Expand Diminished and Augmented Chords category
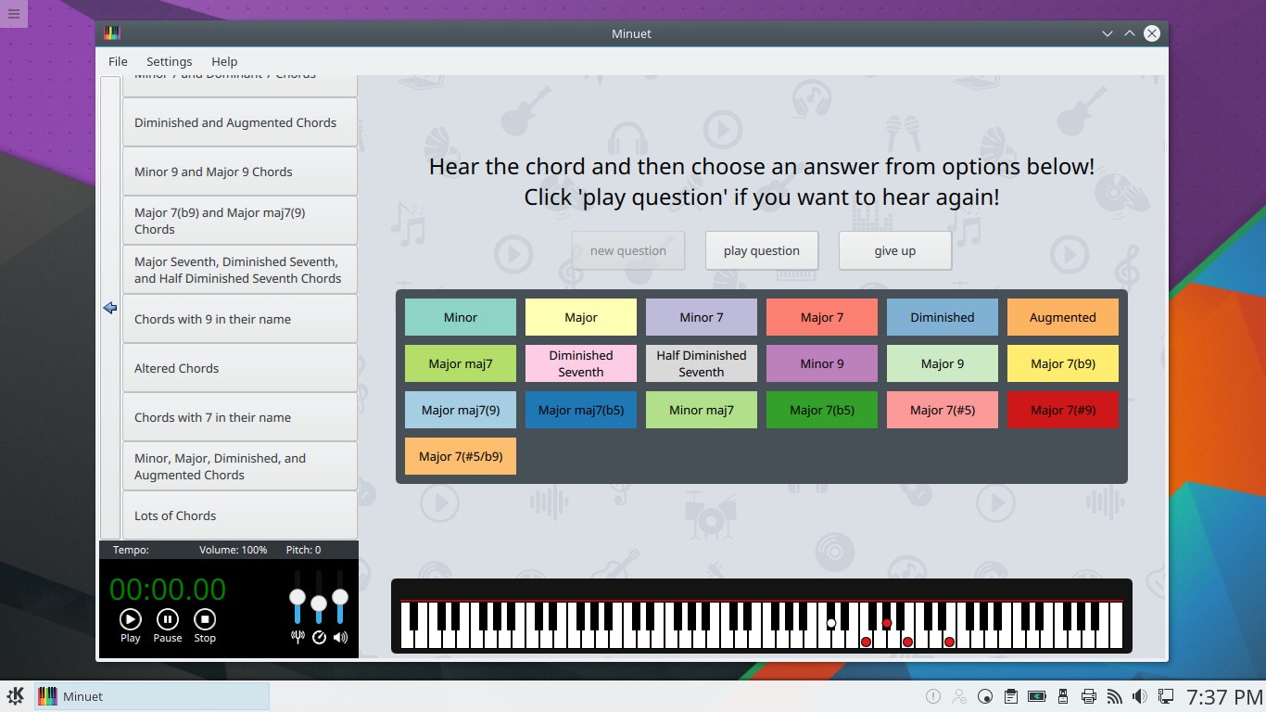Image resolution: width=1266 pixels, height=712 pixels. point(239,122)
